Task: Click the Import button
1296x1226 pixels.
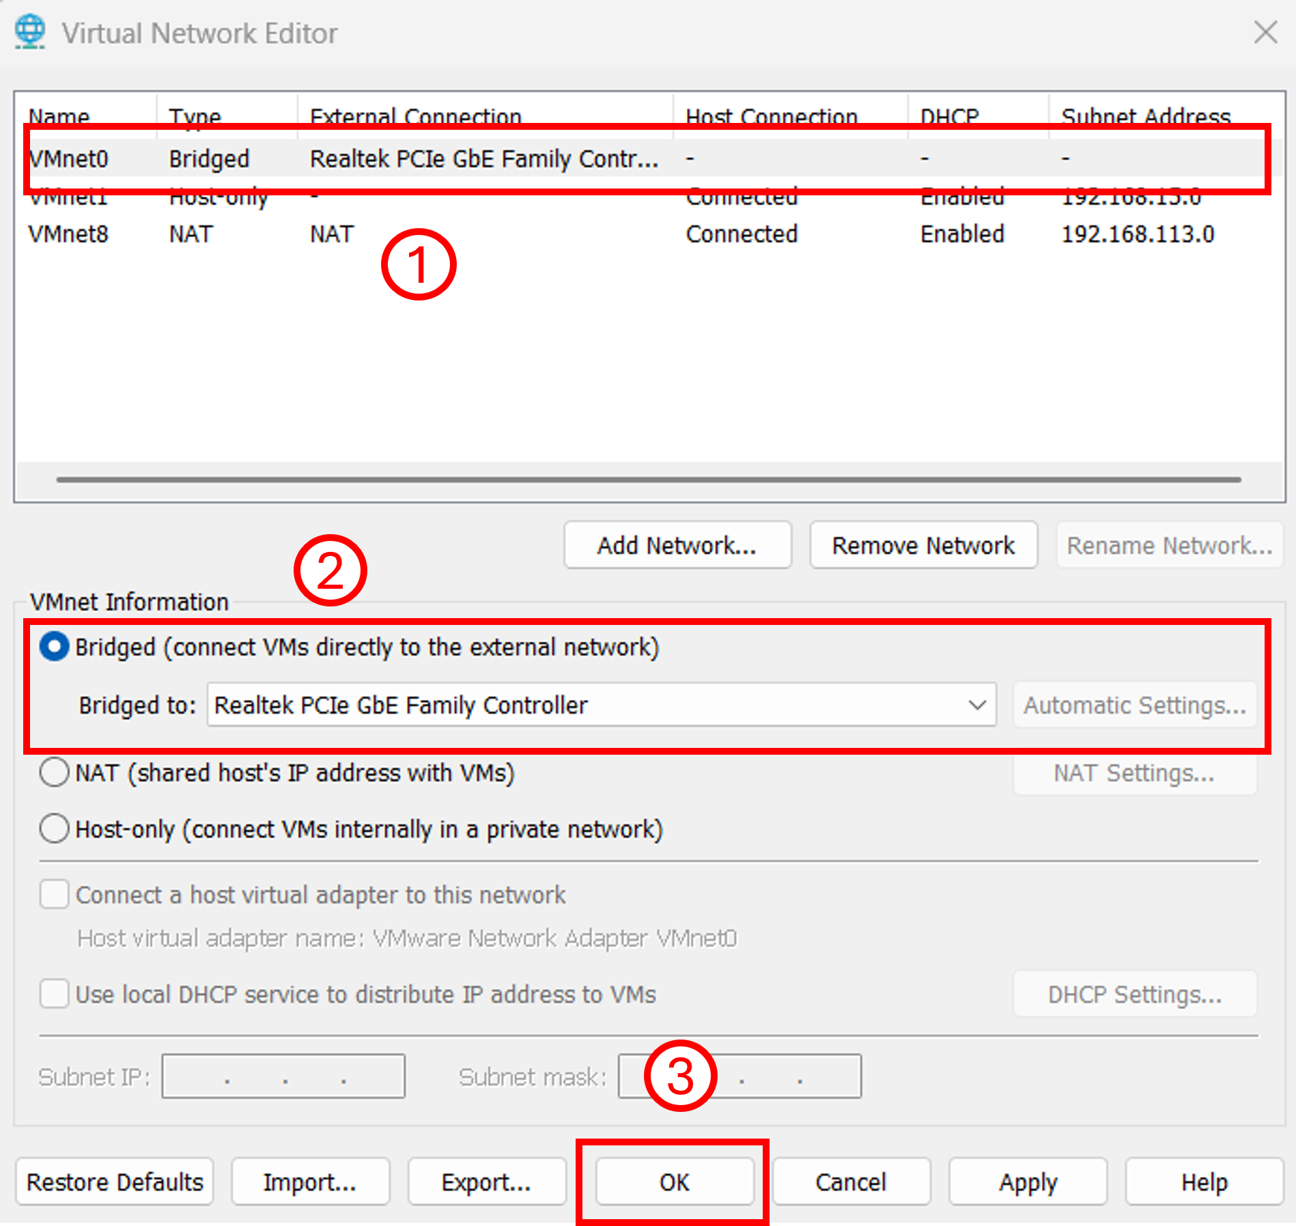Action: click(x=310, y=1182)
